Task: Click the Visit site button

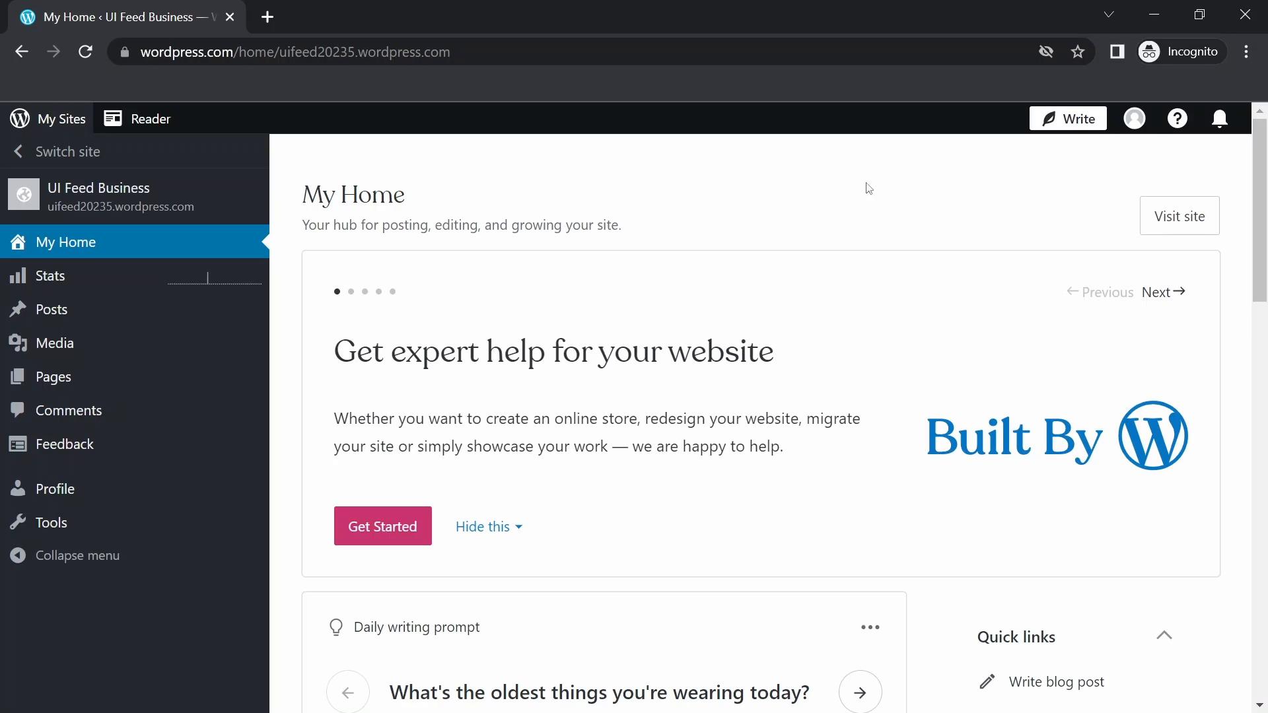Action: click(x=1179, y=215)
